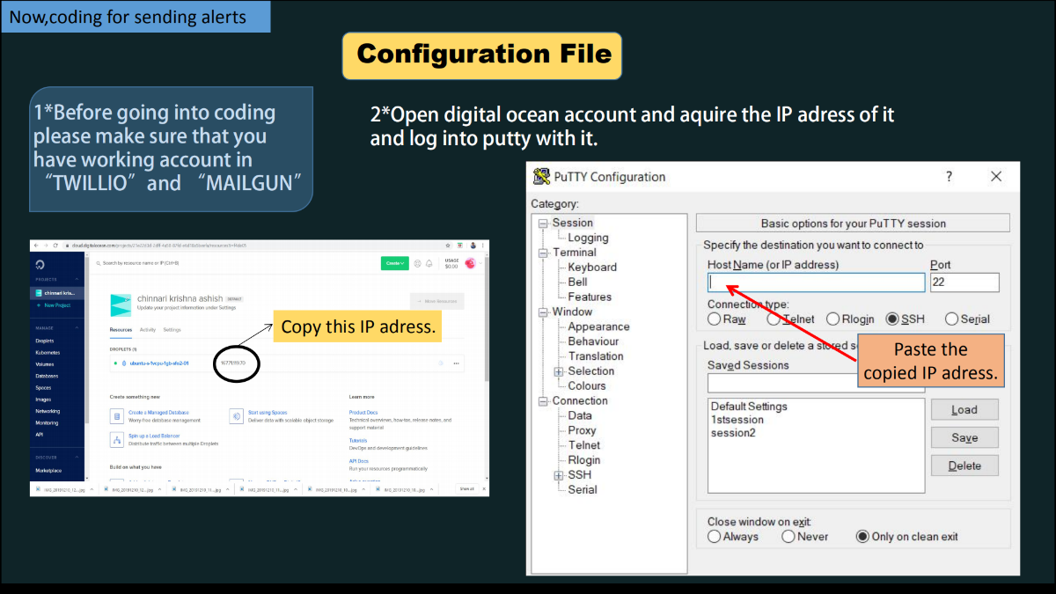Select Logging in the category tree
1056x594 pixels.
(588, 238)
